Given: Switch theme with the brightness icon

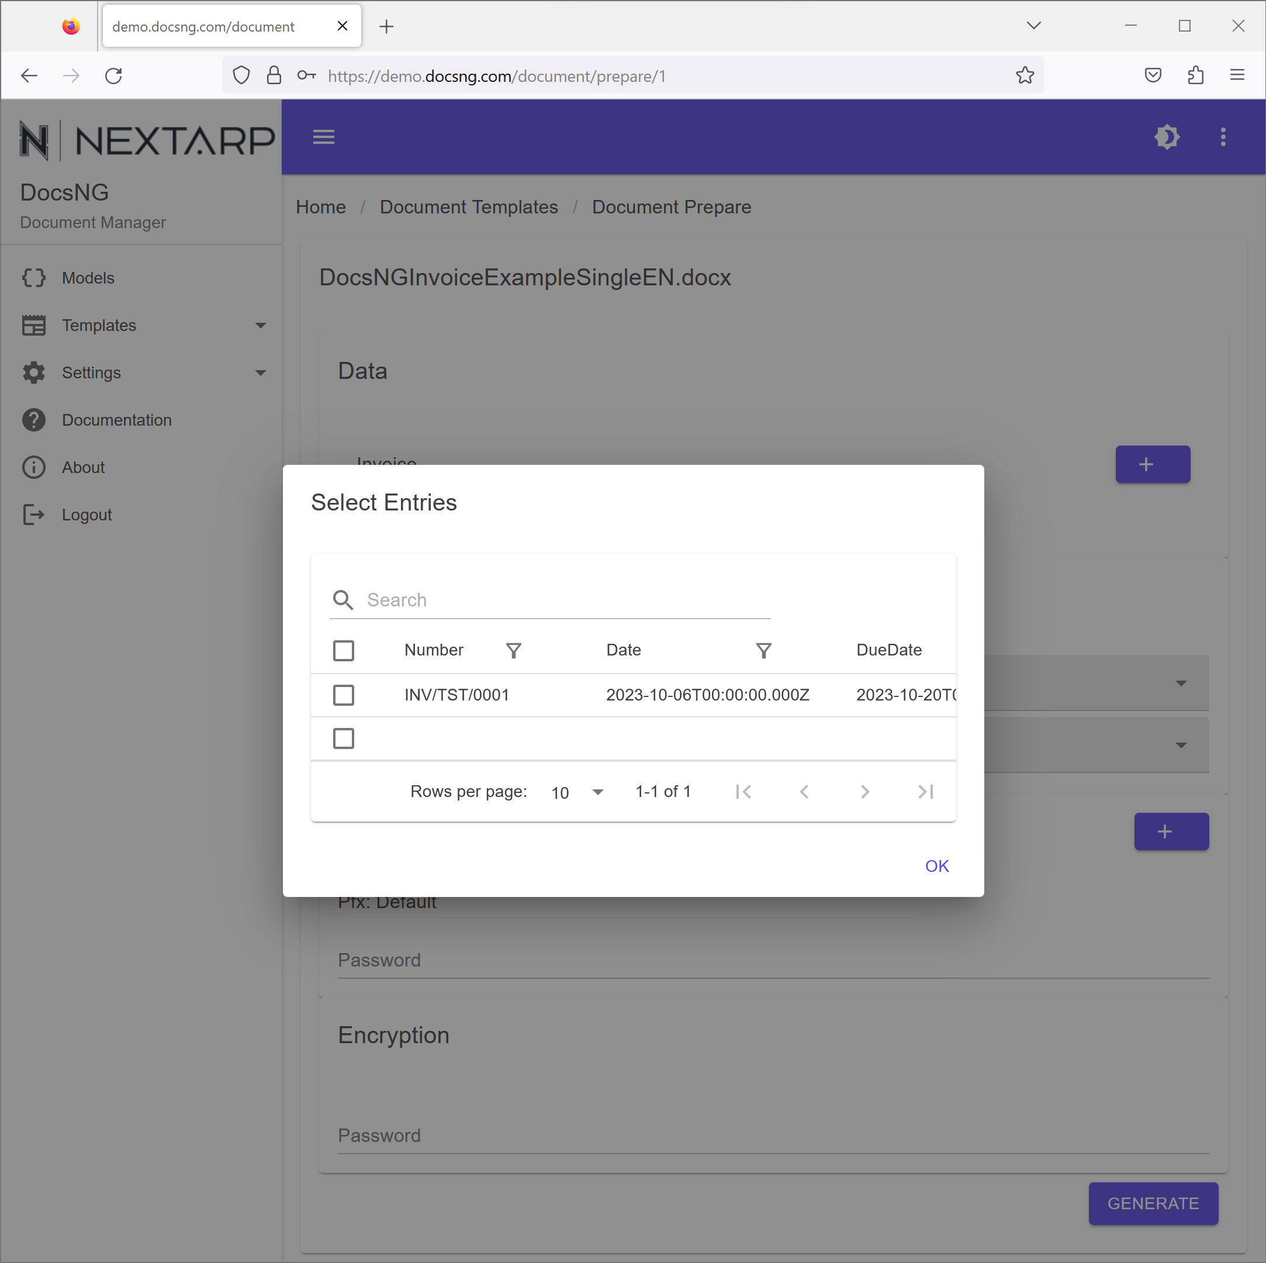Looking at the screenshot, I should tap(1167, 137).
